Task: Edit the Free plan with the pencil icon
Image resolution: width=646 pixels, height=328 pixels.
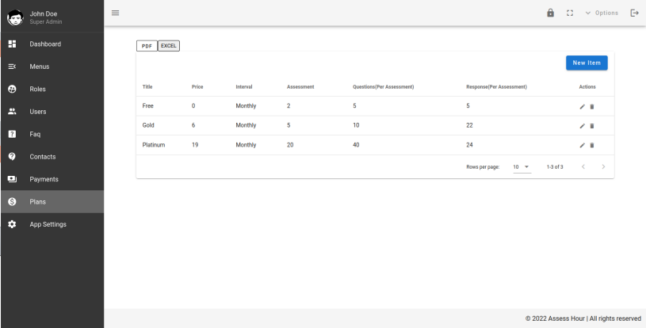Action: coord(583,106)
